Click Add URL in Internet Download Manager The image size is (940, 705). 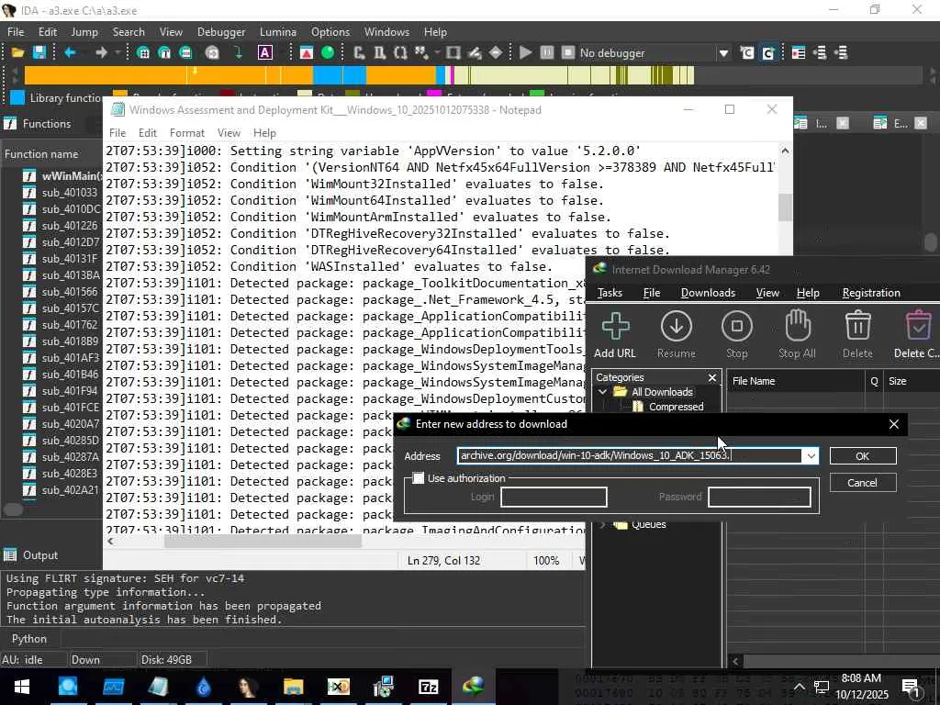(x=615, y=335)
